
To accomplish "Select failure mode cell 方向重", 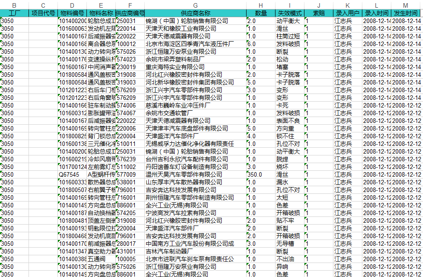I will (290, 128).
